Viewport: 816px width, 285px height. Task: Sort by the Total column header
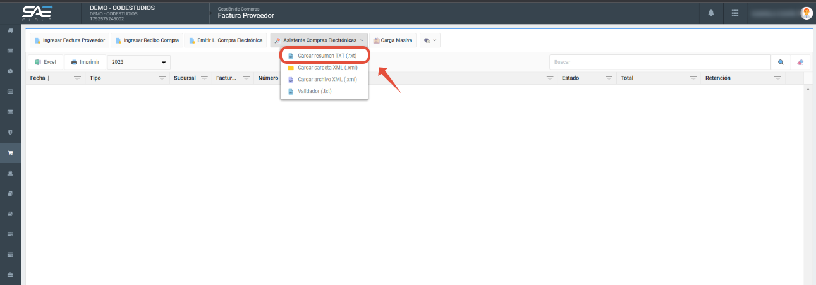point(627,78)
